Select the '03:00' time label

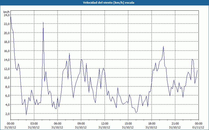pyautogui.click(x=34, y=124)
